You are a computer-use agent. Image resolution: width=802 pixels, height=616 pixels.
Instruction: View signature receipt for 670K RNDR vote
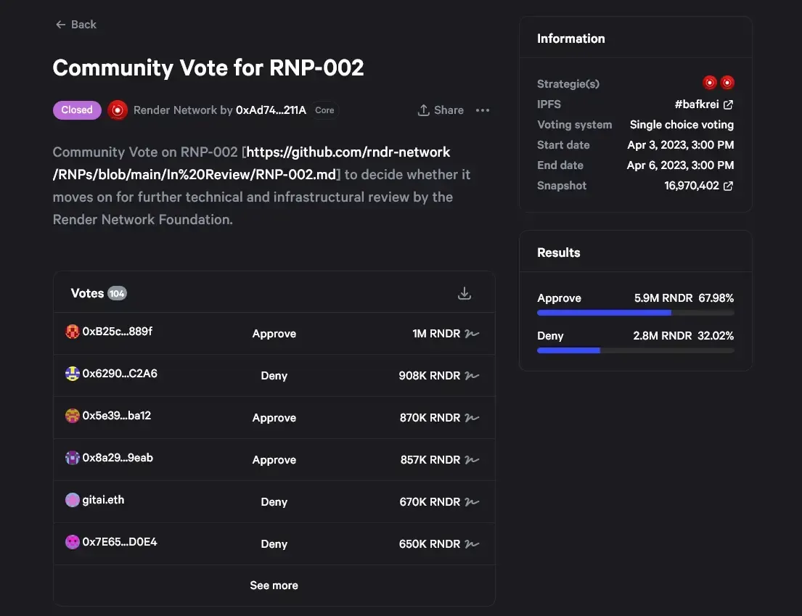(x=472, y=502)
